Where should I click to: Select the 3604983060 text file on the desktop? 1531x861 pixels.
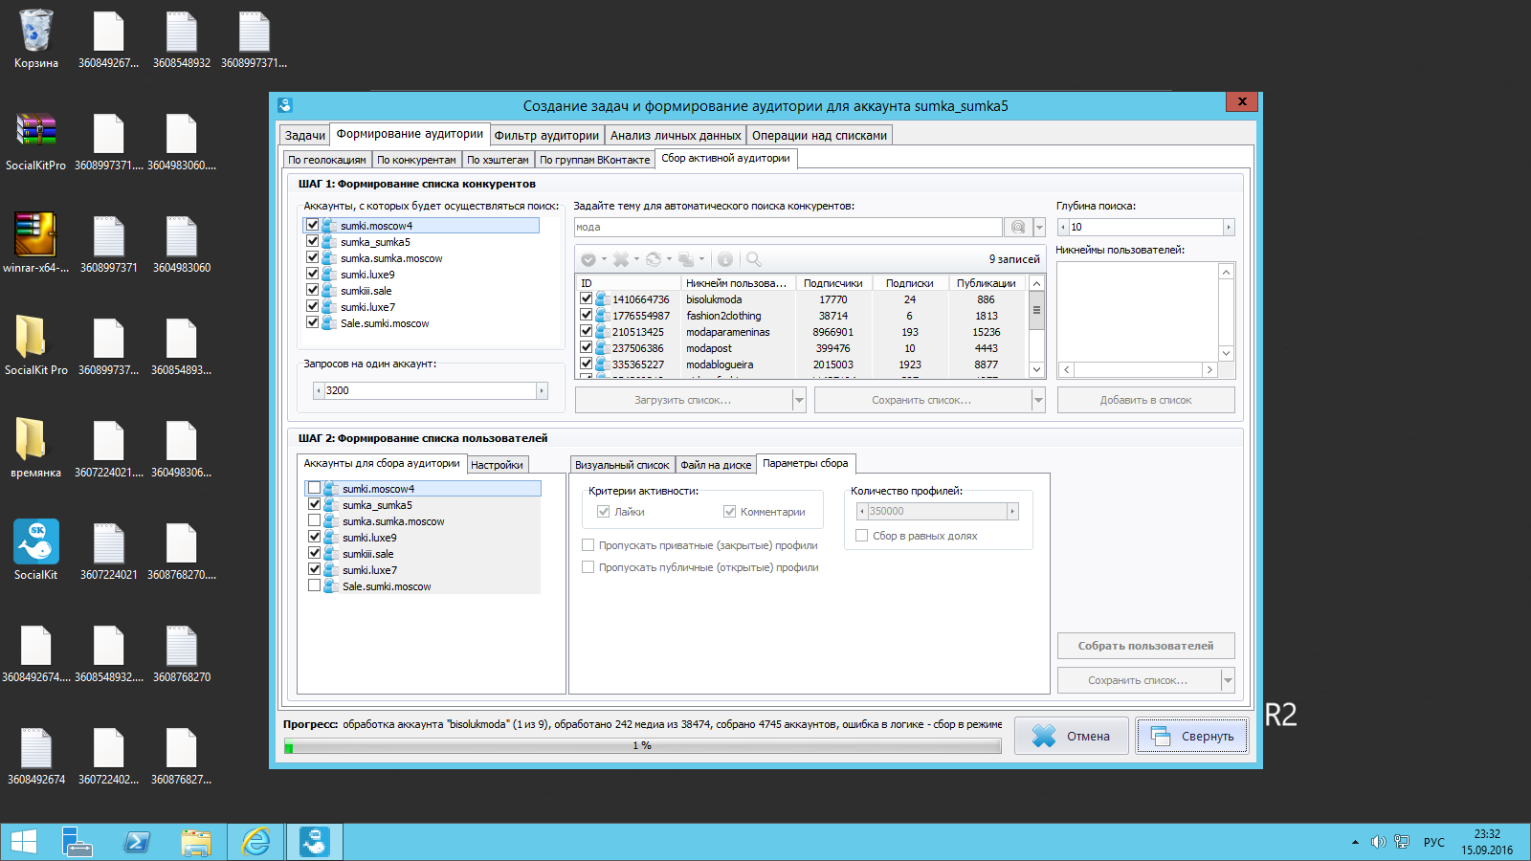pyautogui.click(x=182, y=243)
